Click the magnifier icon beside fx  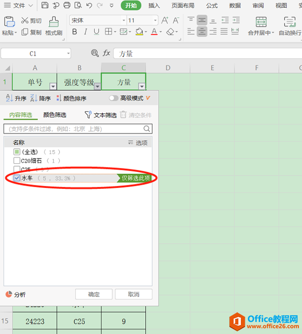95,53
